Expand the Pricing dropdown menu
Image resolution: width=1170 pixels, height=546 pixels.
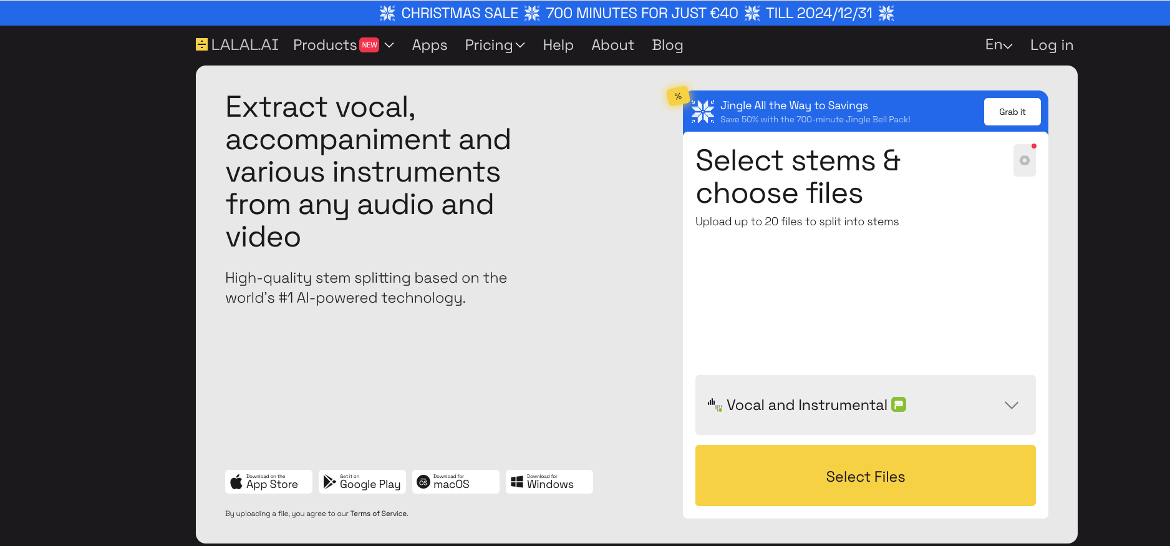coord(495,45)
